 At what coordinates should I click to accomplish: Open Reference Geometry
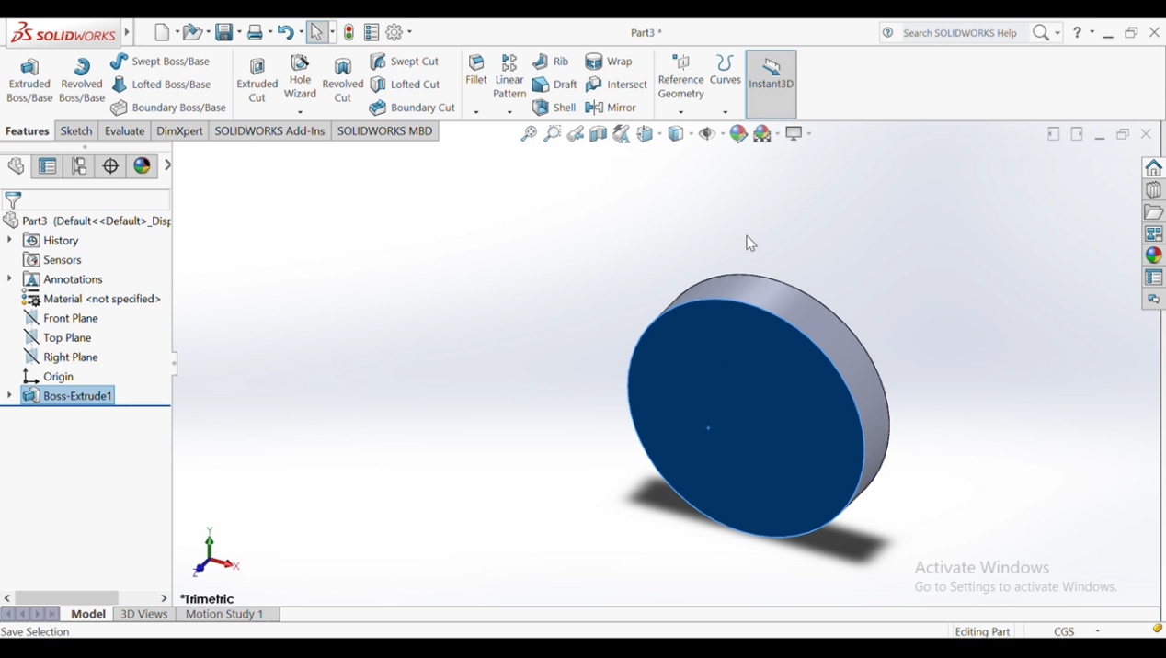[x=681, y=78]
